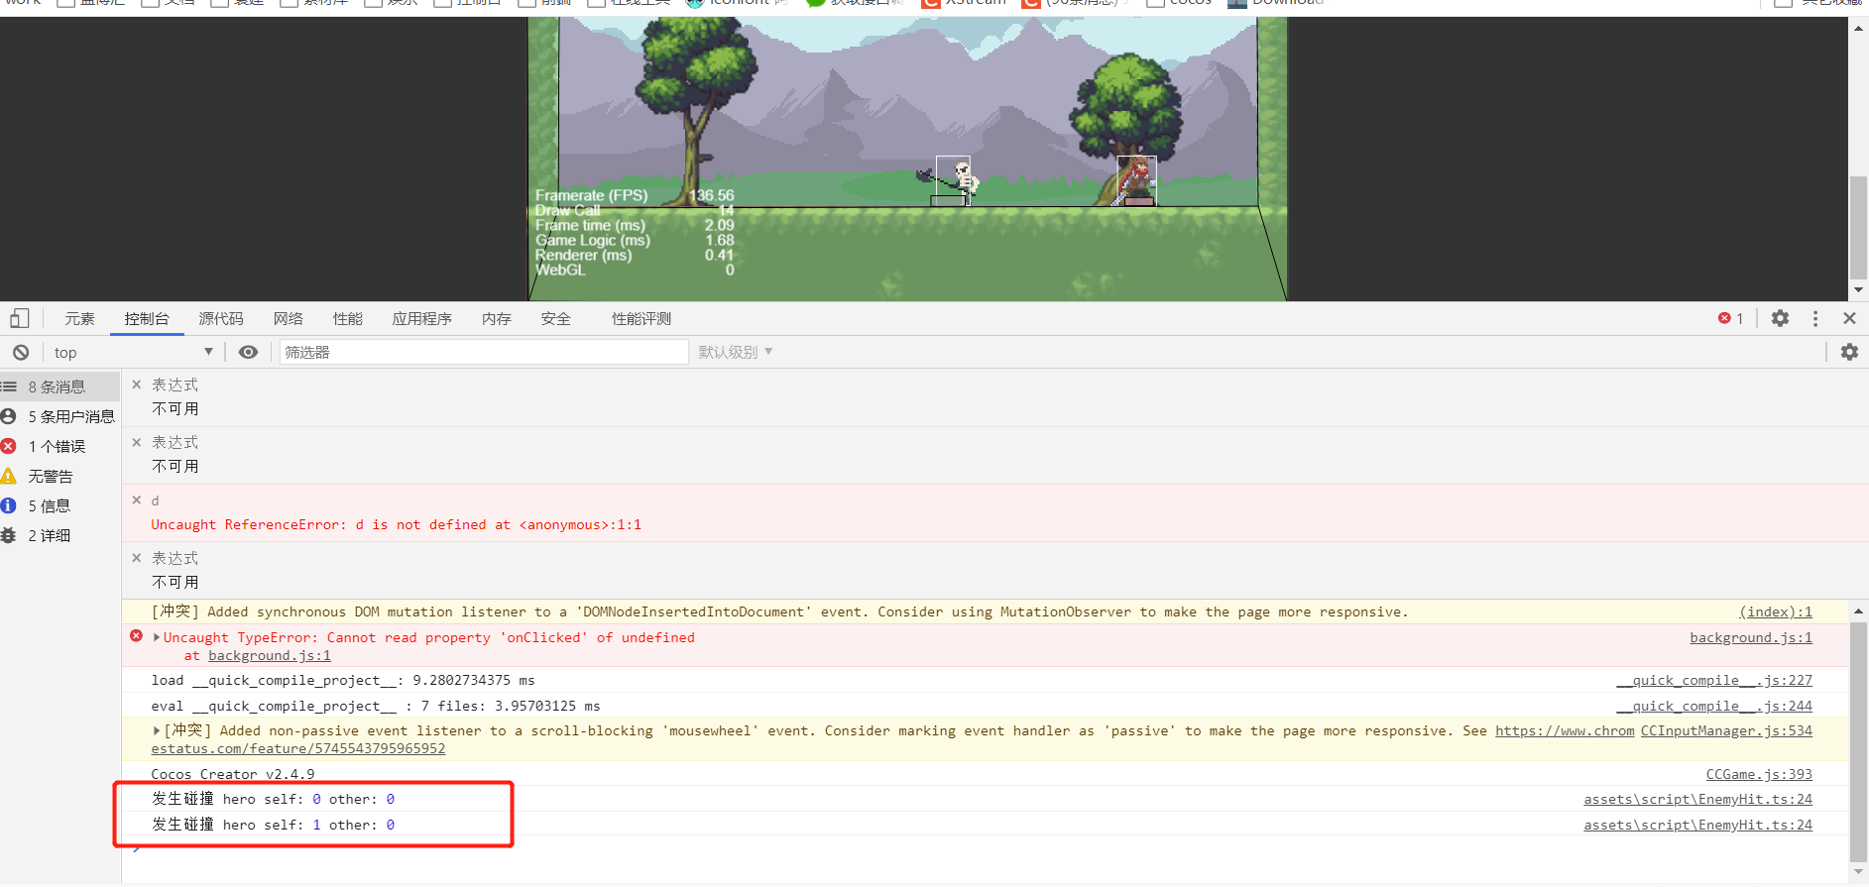Open __quick_compile__.js:244 source link
Screen dimensions: 1869x887
coord(1714,706)
